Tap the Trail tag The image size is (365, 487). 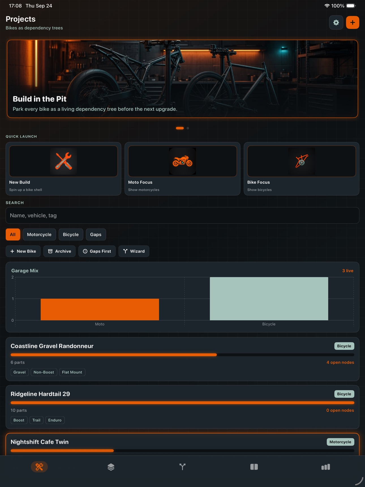36,420
